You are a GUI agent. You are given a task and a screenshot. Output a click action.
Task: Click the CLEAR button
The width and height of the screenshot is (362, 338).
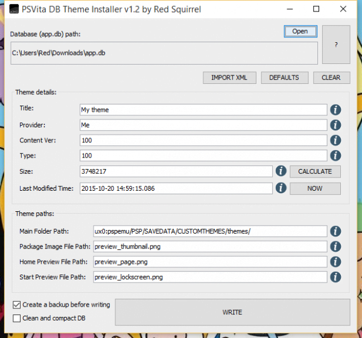click(x=331, y=78)
